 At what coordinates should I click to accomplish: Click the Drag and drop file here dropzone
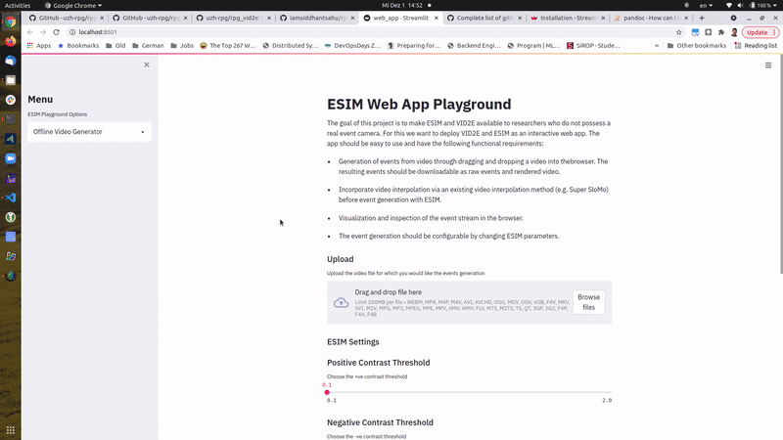470,302
